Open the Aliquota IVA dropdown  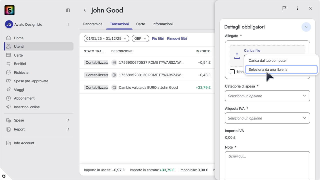(x=267, y=118)
